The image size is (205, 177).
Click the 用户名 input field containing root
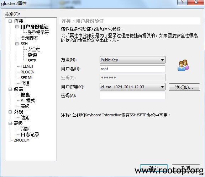click(132, 69)
